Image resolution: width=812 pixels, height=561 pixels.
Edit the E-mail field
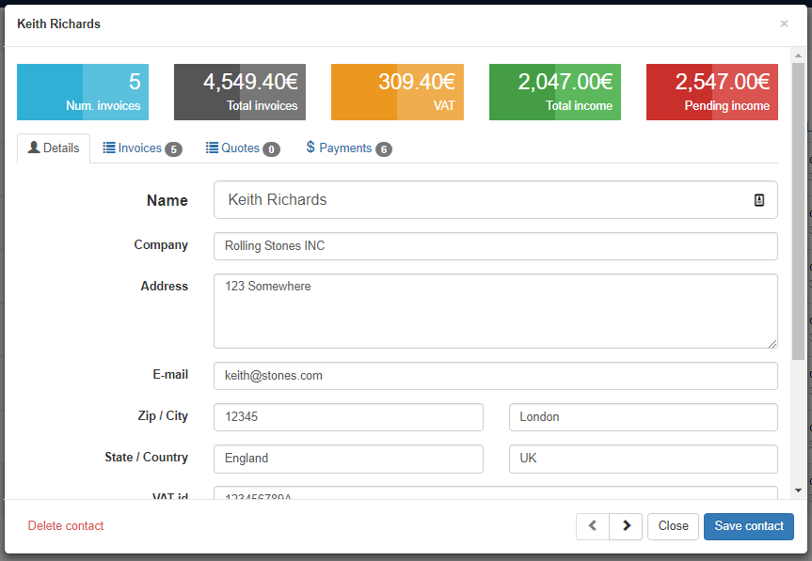495,376
